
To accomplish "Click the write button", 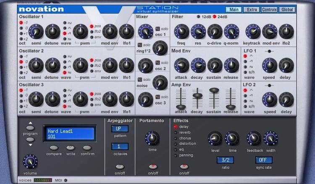I will pos(71,148).
